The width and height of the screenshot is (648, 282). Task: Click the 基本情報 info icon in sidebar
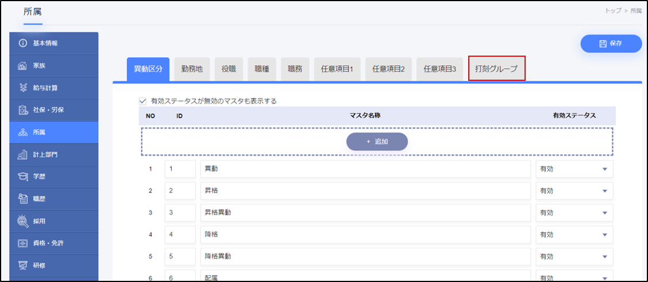[x=23, y=44]
